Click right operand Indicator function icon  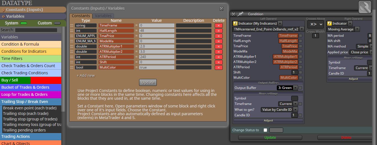tap(329, 23)
